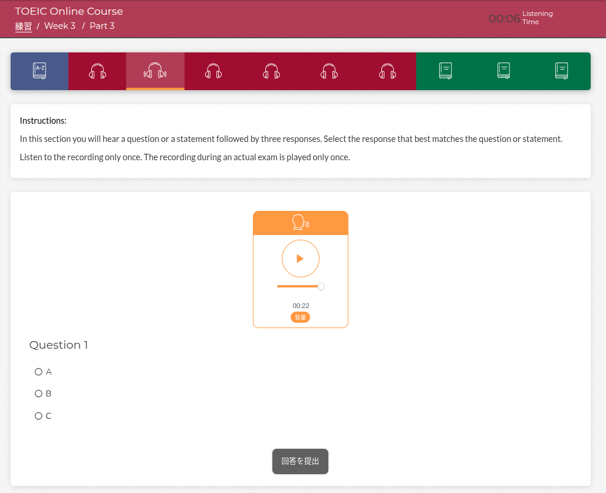Play the question audio recording
Image resolution: width=606 pixels, height=493 pixels.
[300, 259]
